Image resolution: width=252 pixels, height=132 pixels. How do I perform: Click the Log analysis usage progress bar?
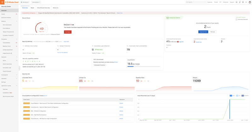click(144, 67)
